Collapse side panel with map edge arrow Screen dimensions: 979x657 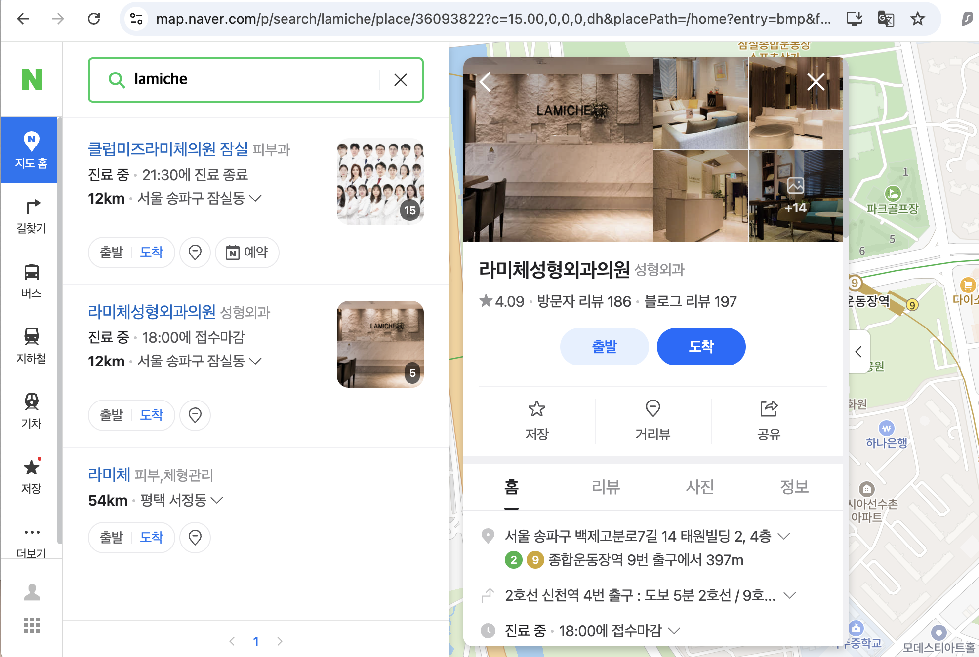858,352
